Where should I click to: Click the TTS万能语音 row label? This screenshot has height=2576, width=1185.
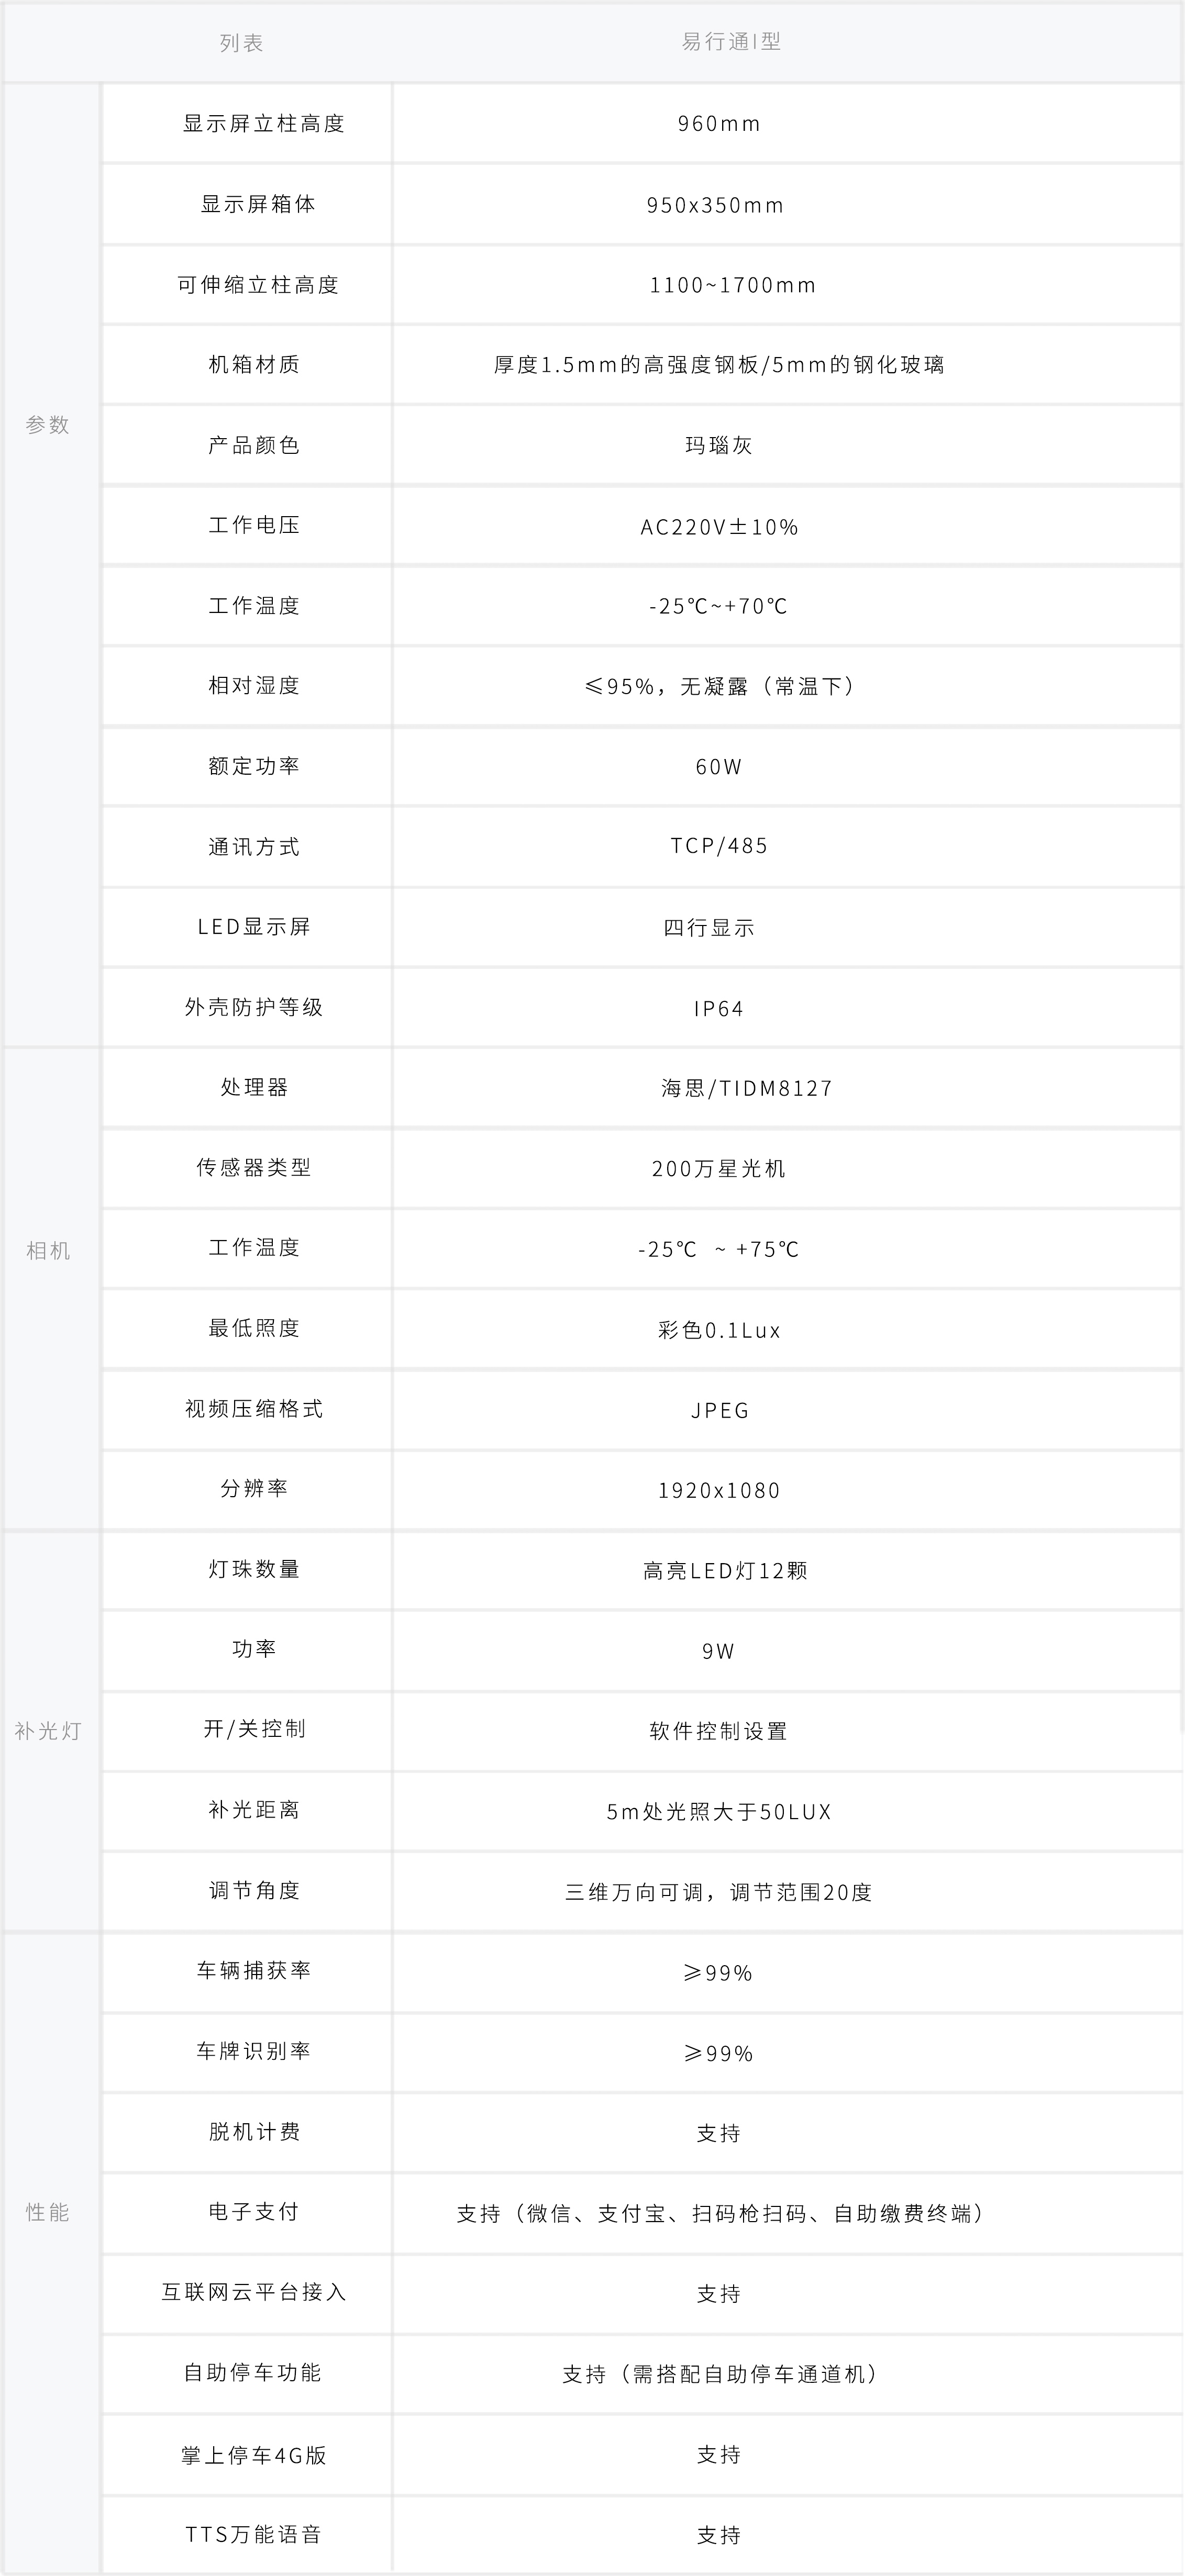pyautogui.click(x=254, y=2534)
